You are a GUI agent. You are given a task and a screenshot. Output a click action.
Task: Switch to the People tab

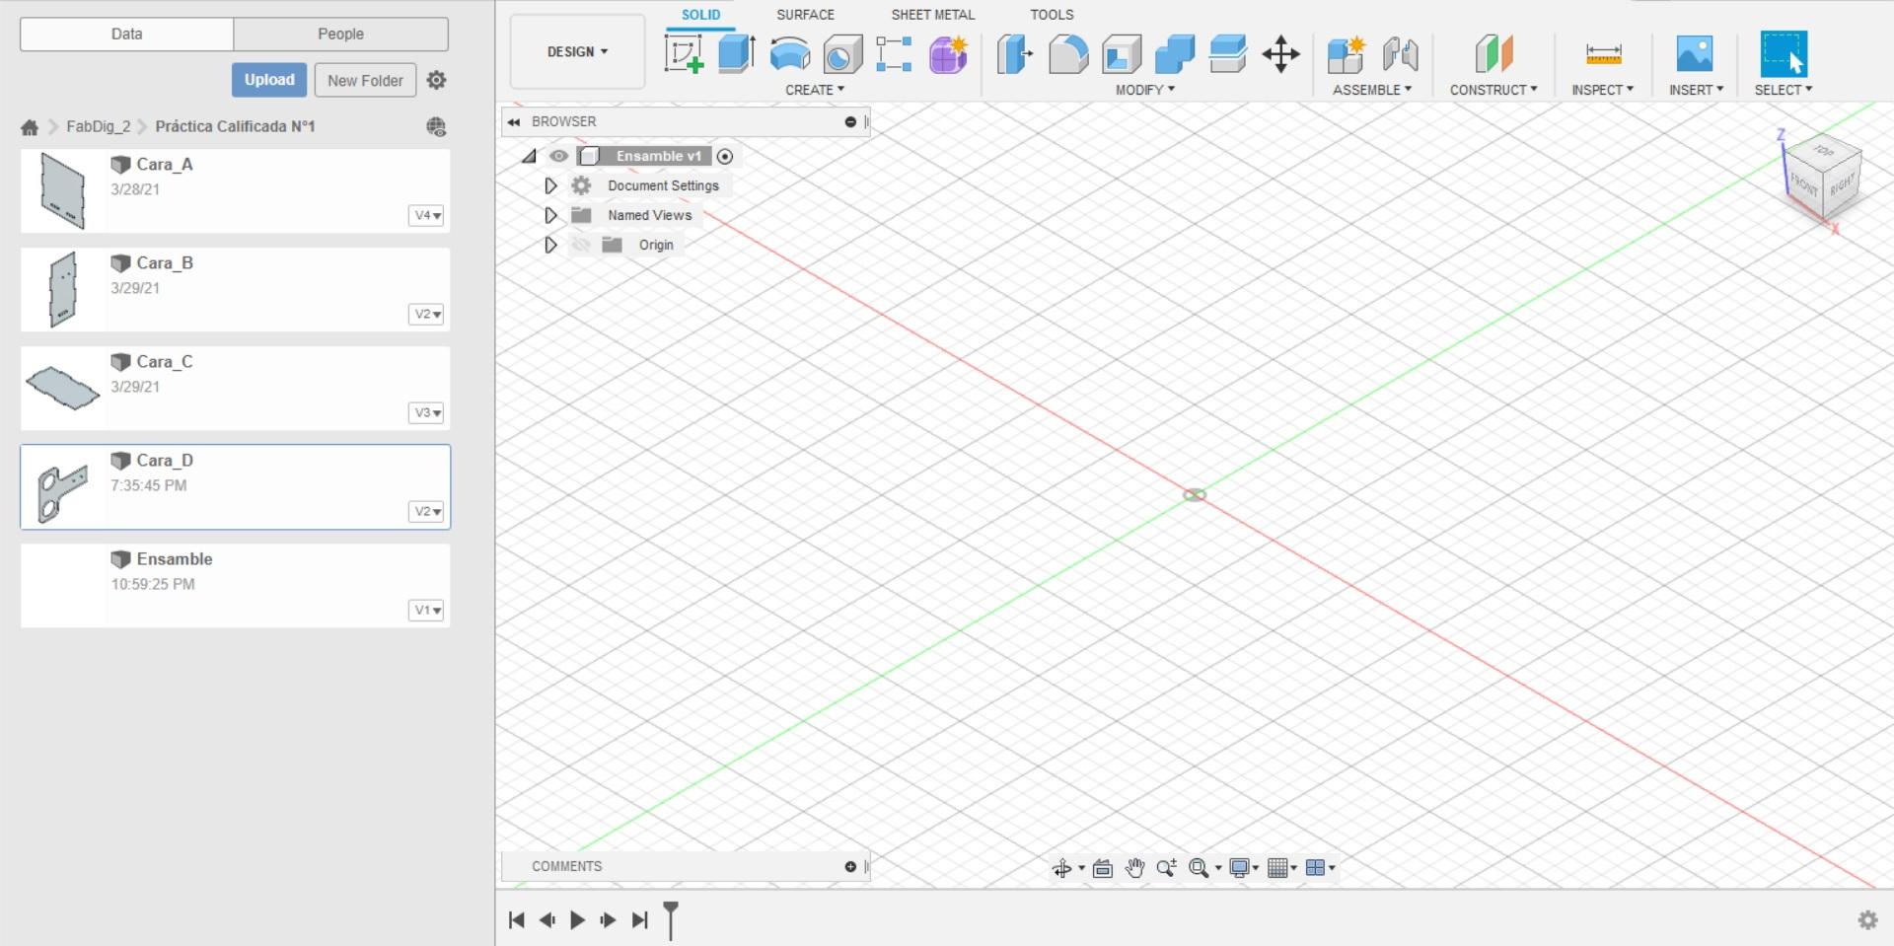(x=340, y=34)
